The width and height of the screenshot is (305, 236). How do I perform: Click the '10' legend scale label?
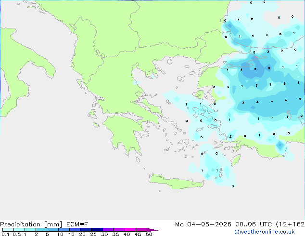click(x=60, y=234)
